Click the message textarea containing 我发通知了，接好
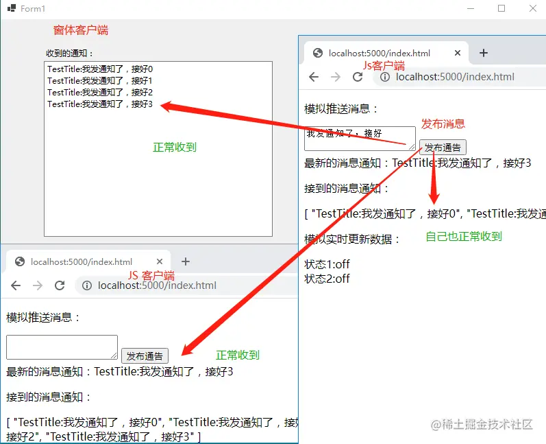 click(360, 139)
